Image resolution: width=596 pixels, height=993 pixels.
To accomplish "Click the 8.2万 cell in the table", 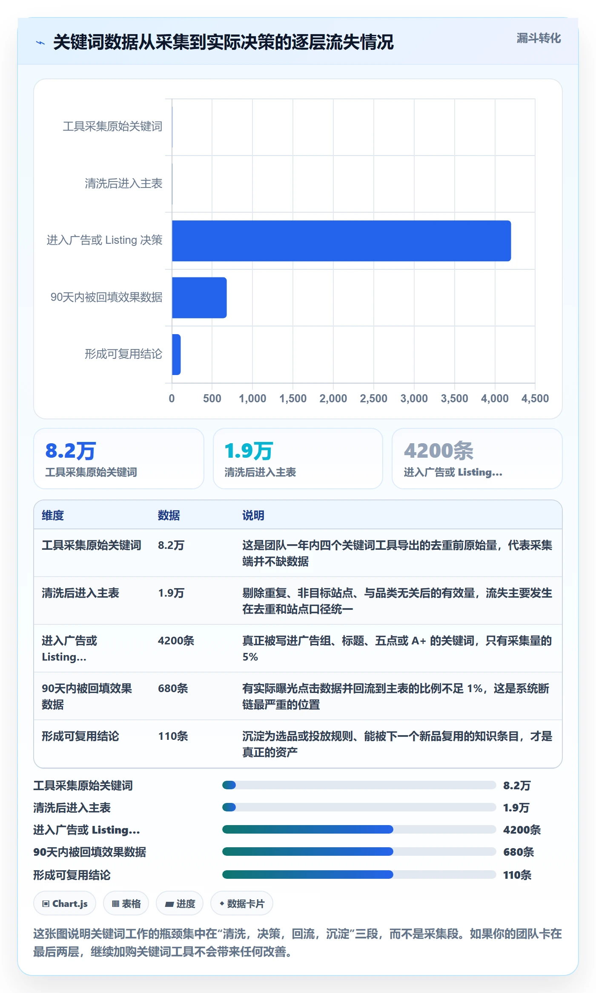I will click(171, 545).
